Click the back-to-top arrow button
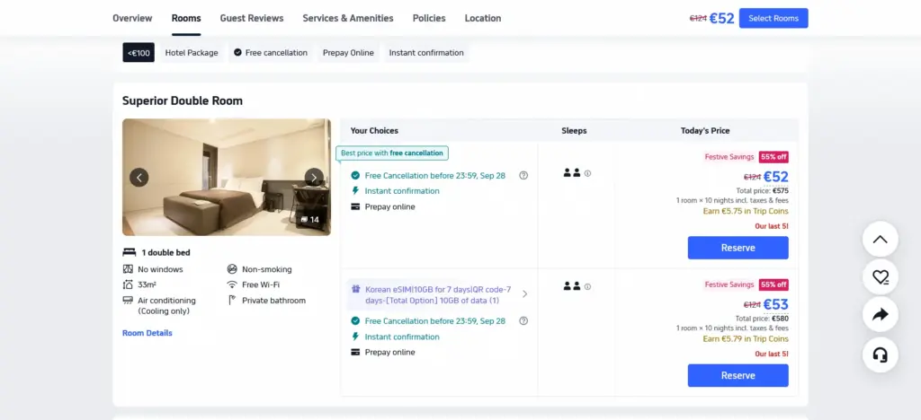The image size is (921, 420). [x=880, y=239]
